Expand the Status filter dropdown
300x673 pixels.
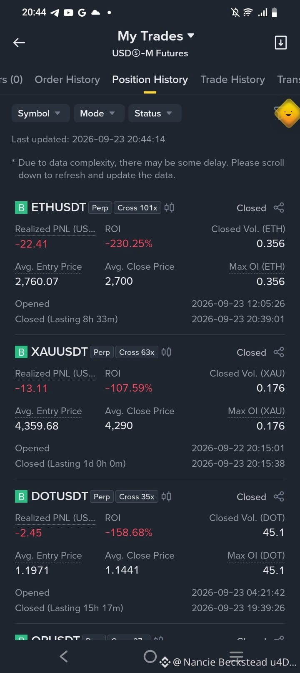[x=155, y=113]
